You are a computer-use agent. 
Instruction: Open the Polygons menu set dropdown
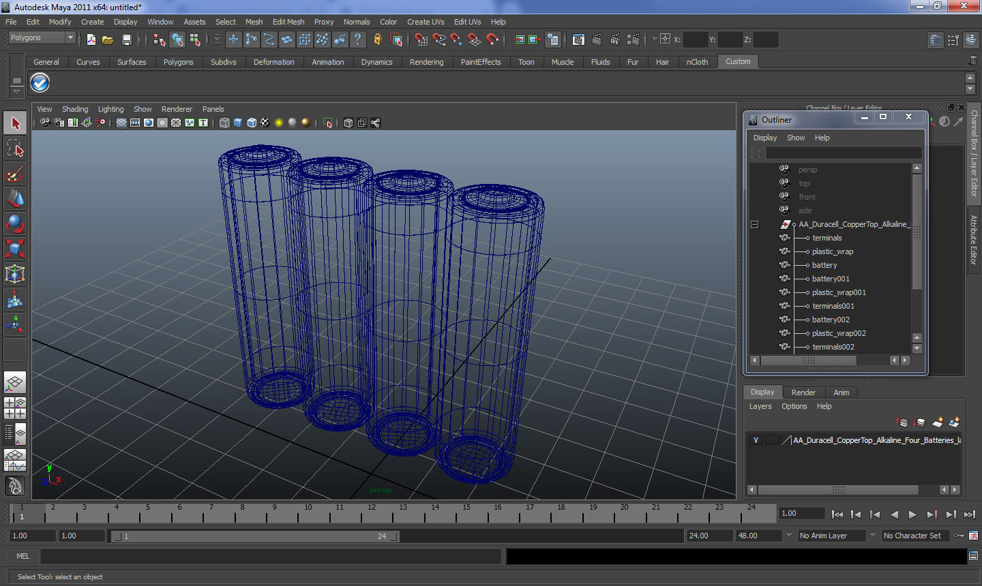coord(41,38)
